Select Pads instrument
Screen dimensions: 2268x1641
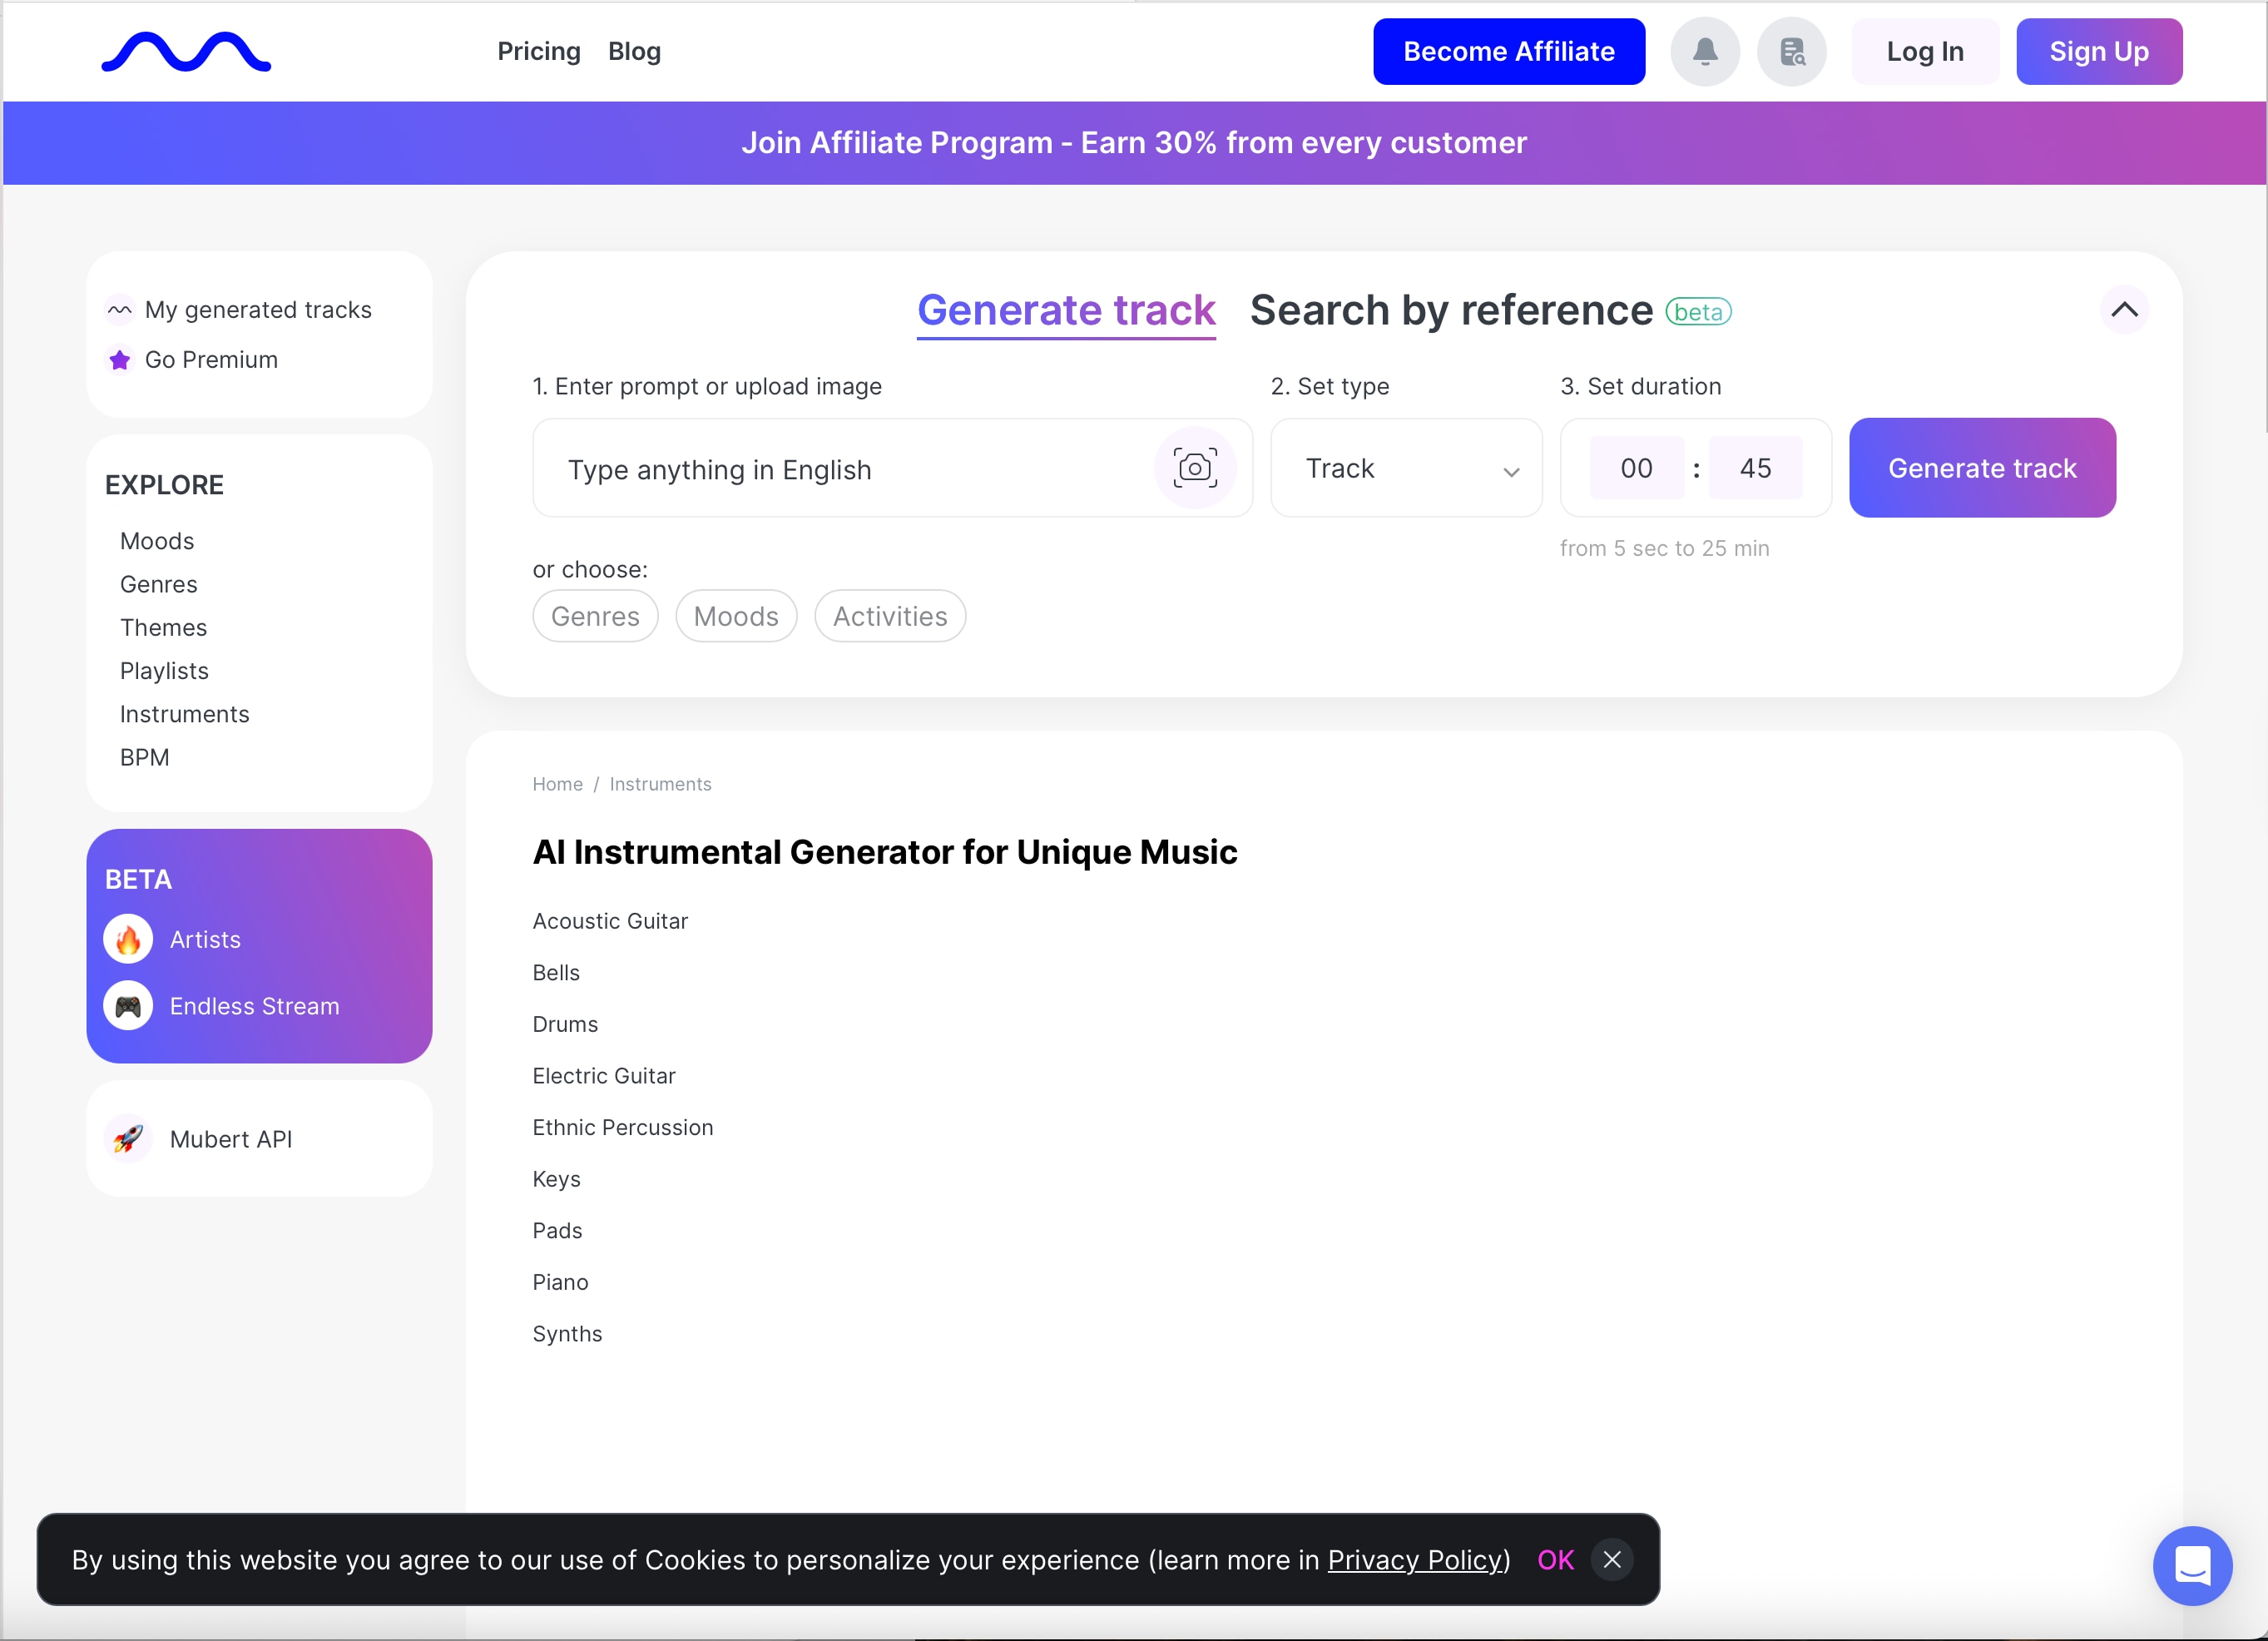pos(557,1231)
